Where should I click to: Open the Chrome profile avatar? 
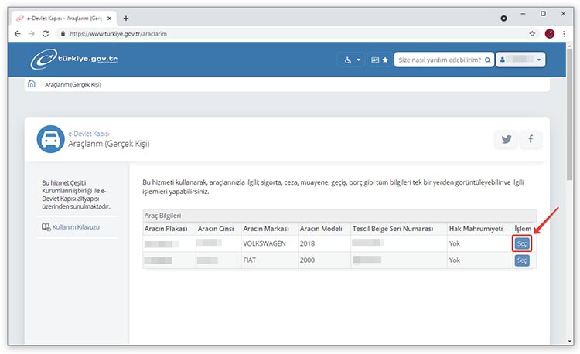coord(550,34)
